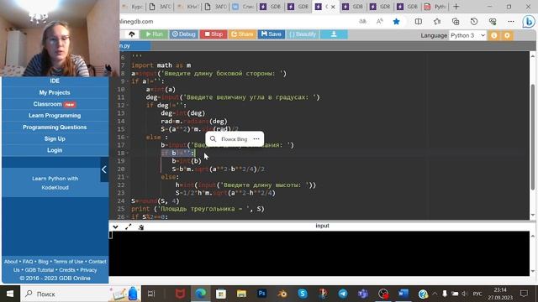Click inside the black console input area
This screenshot has width=538, height=302.
(x=319, y=253)
